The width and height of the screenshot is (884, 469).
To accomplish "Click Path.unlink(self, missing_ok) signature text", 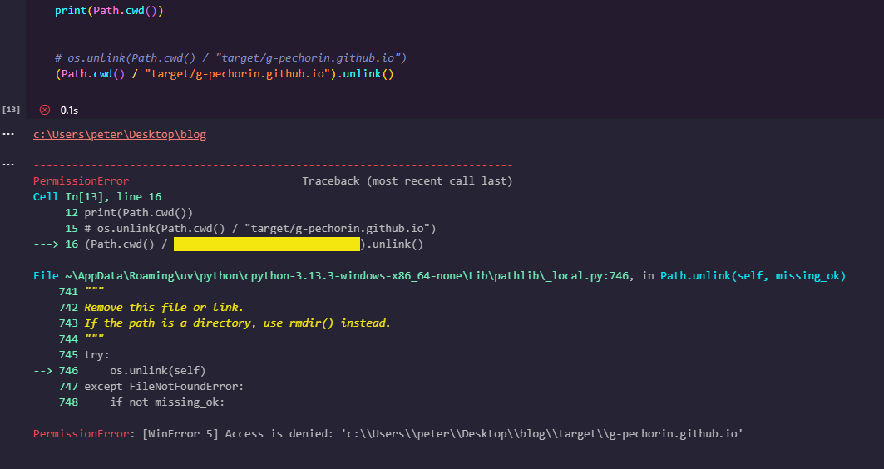I will click(758, 275).
